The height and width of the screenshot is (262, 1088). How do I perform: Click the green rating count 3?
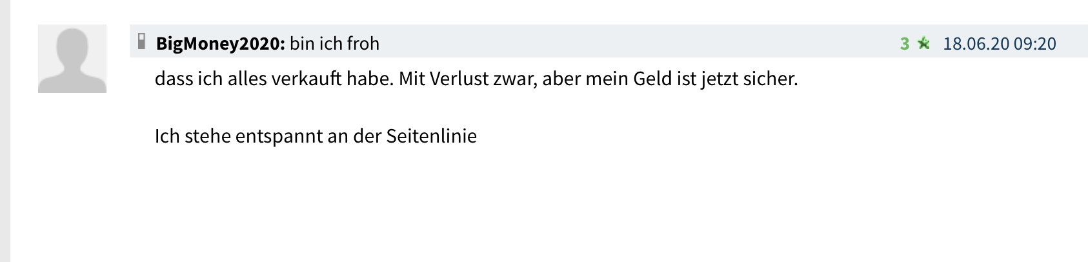click(905, 44)
